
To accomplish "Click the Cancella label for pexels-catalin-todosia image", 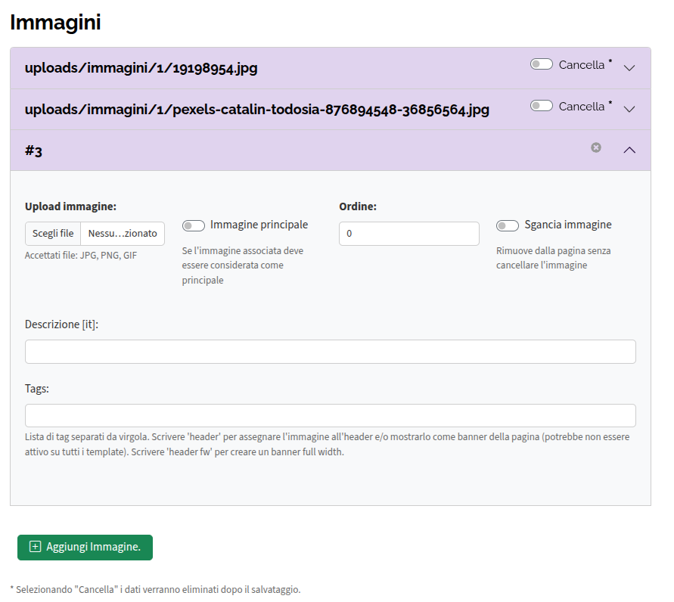I will (582, 107).
